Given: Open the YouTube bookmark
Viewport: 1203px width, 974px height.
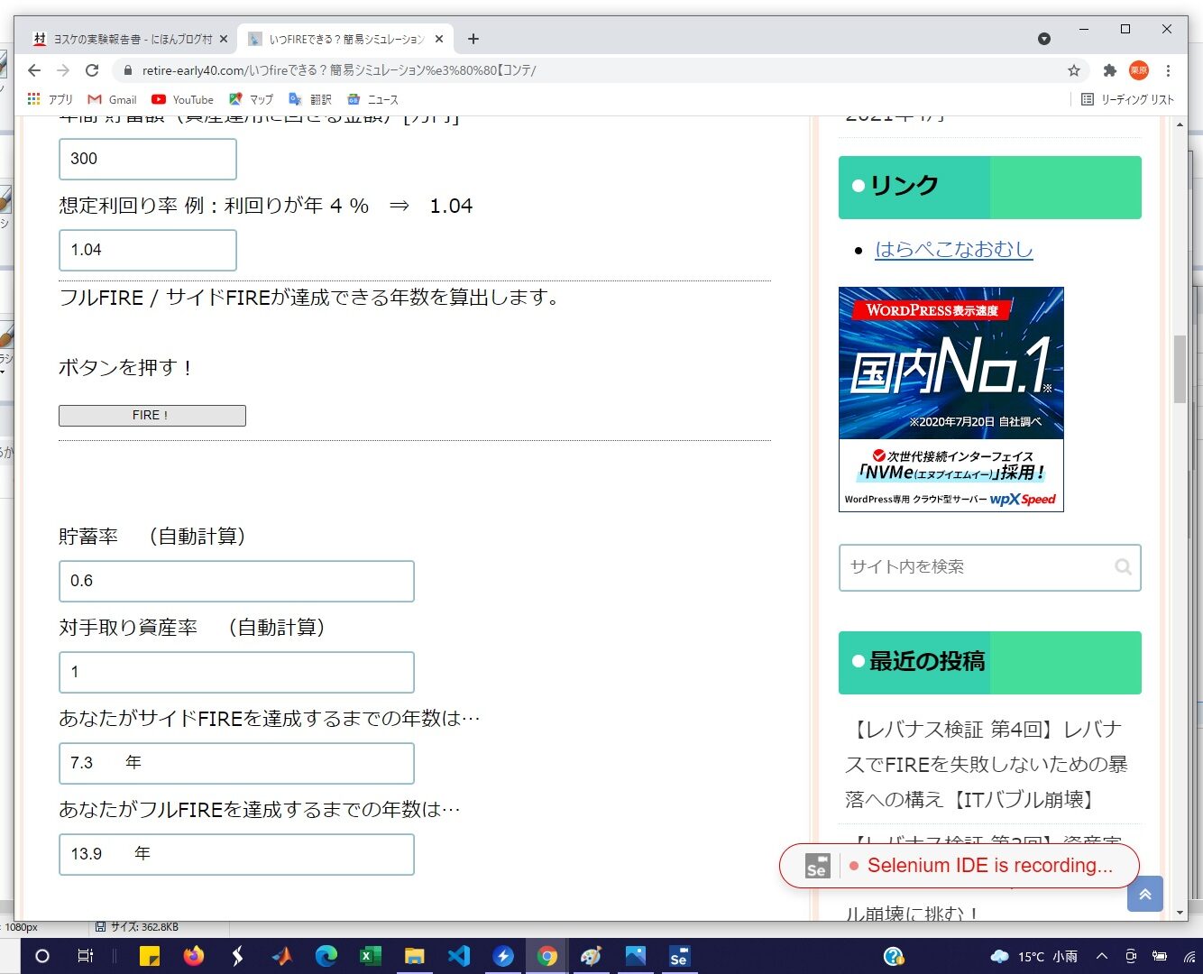Looking at the screenshot, I should pos(183,99).
